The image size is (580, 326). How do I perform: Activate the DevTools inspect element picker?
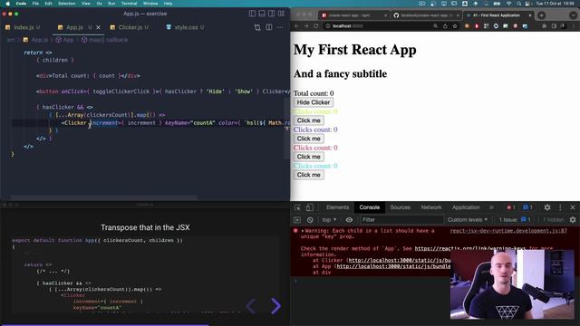click(x=297, y=207)
